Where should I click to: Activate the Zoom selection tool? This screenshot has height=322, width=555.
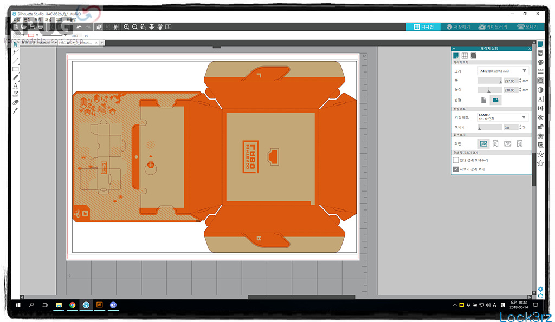[x=143, y=27]
